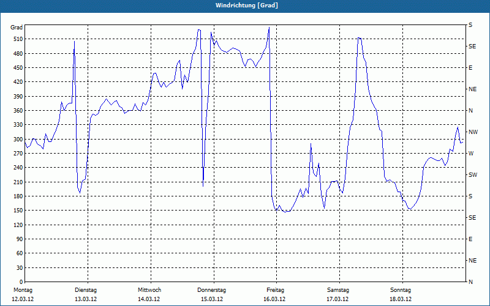Image resolution: width=490 pixels, height=306 pixels.
Task: Click the date 17.03.12
Action: [337, 299]
